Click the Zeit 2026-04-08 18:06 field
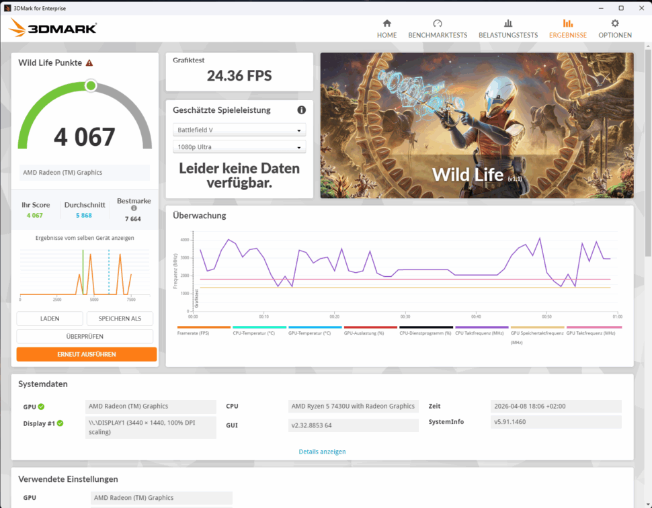 (556, 406)
